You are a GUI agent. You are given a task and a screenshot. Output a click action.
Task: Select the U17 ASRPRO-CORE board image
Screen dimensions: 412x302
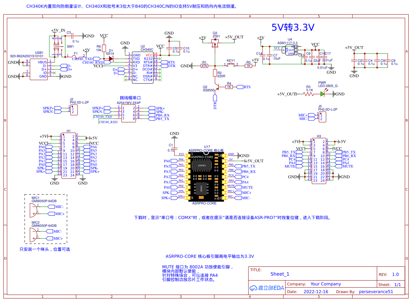coord(206,177)
